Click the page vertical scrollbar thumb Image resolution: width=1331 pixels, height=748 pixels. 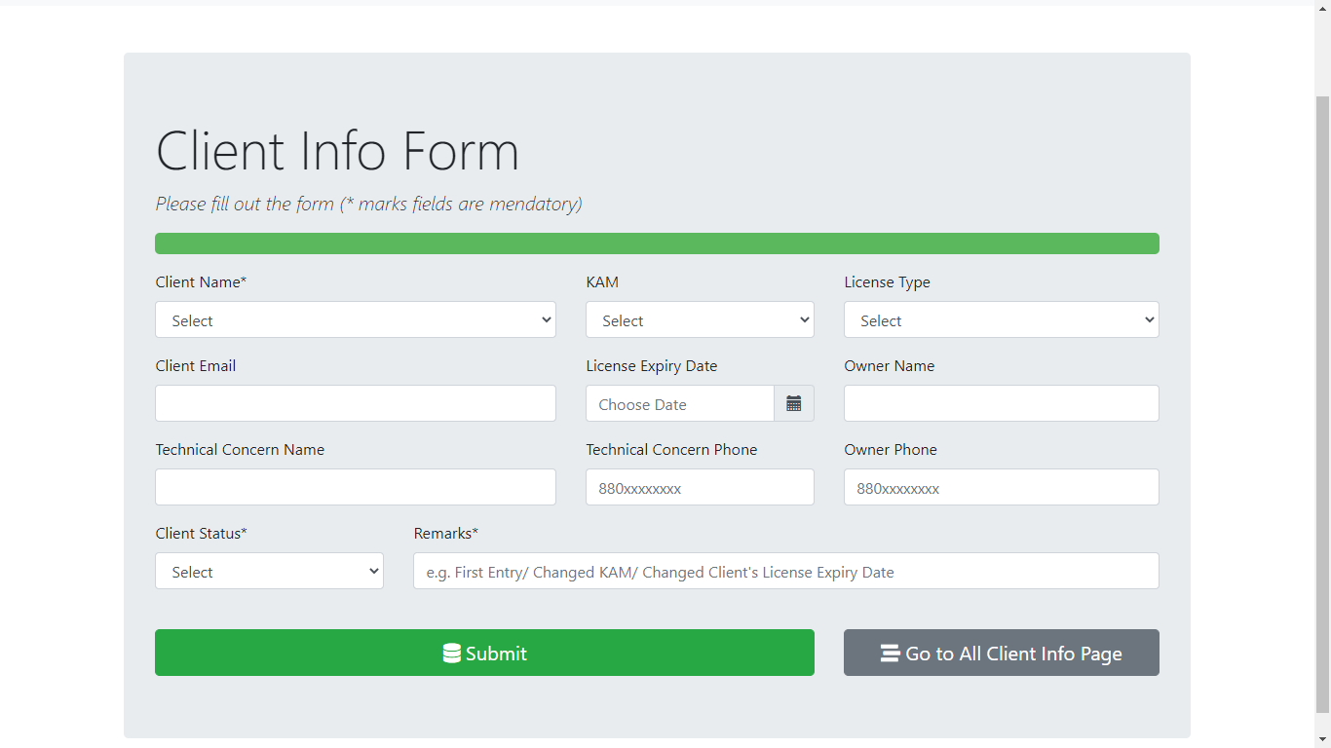click(x=1322, y=404)
